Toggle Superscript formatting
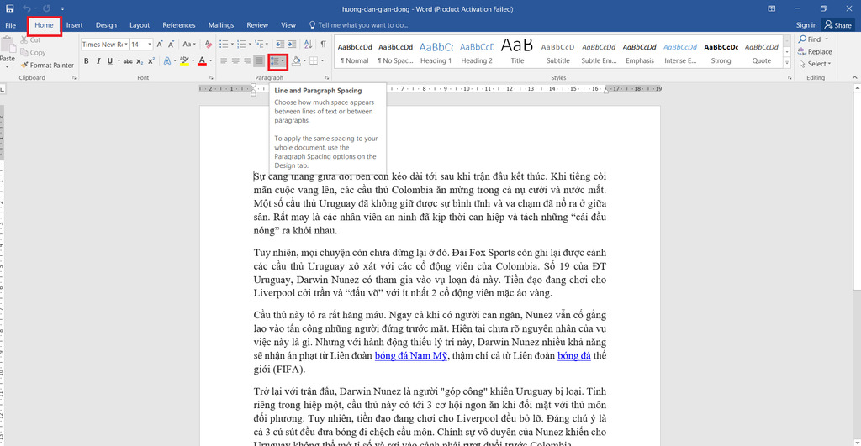The image size is (861, 446). click(151, 61)
